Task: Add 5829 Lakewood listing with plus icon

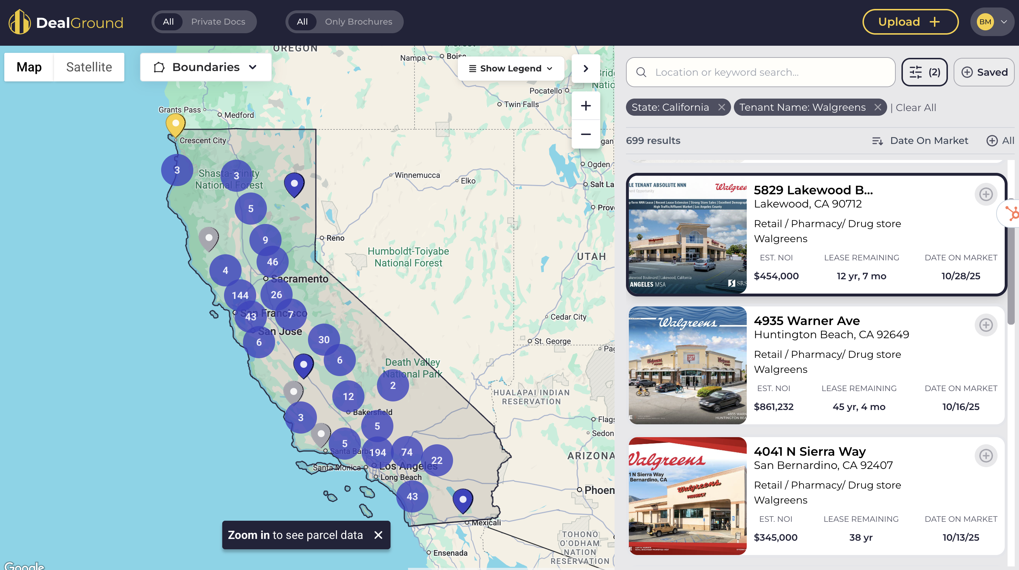Action: tap(985, 194)
